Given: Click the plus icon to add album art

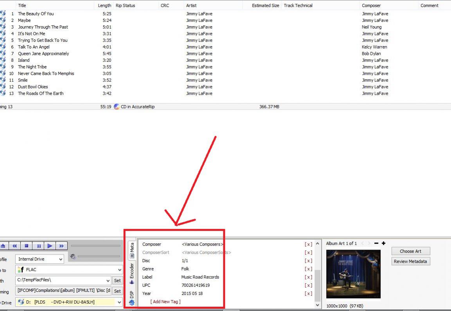Looking at the screenshot, I should [383, 243].
